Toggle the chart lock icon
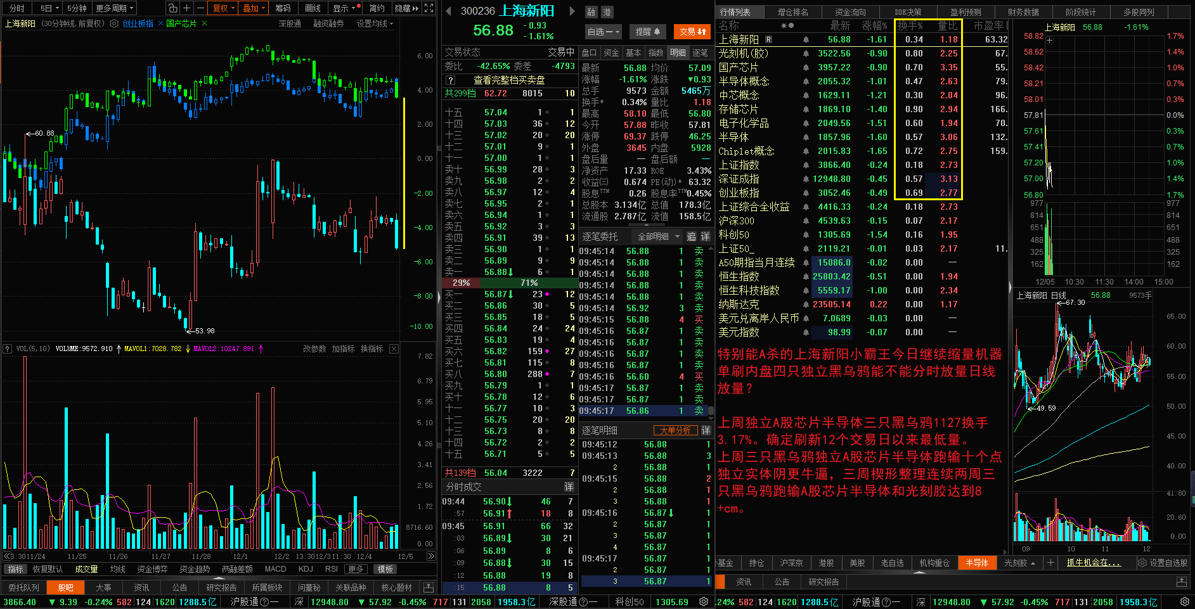Image resolution: width=1195 pixels, height=609 pixels. [172, 8]
